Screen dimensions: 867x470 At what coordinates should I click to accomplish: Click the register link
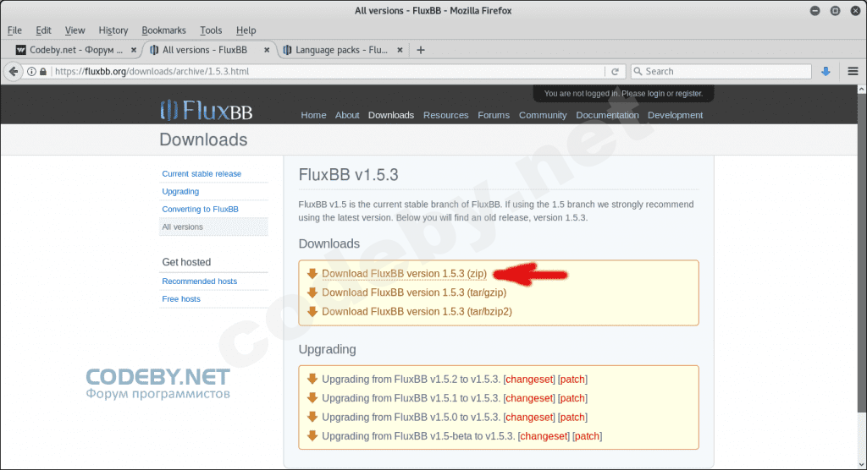688,93
